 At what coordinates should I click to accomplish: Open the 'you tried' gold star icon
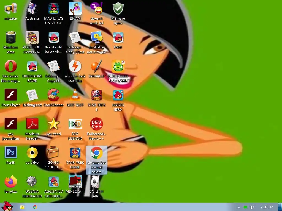coord(54,124)
